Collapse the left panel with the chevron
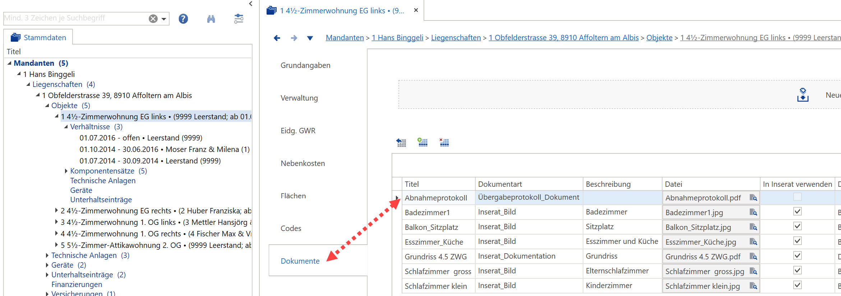841x296 pixels. tap(251, 4)
